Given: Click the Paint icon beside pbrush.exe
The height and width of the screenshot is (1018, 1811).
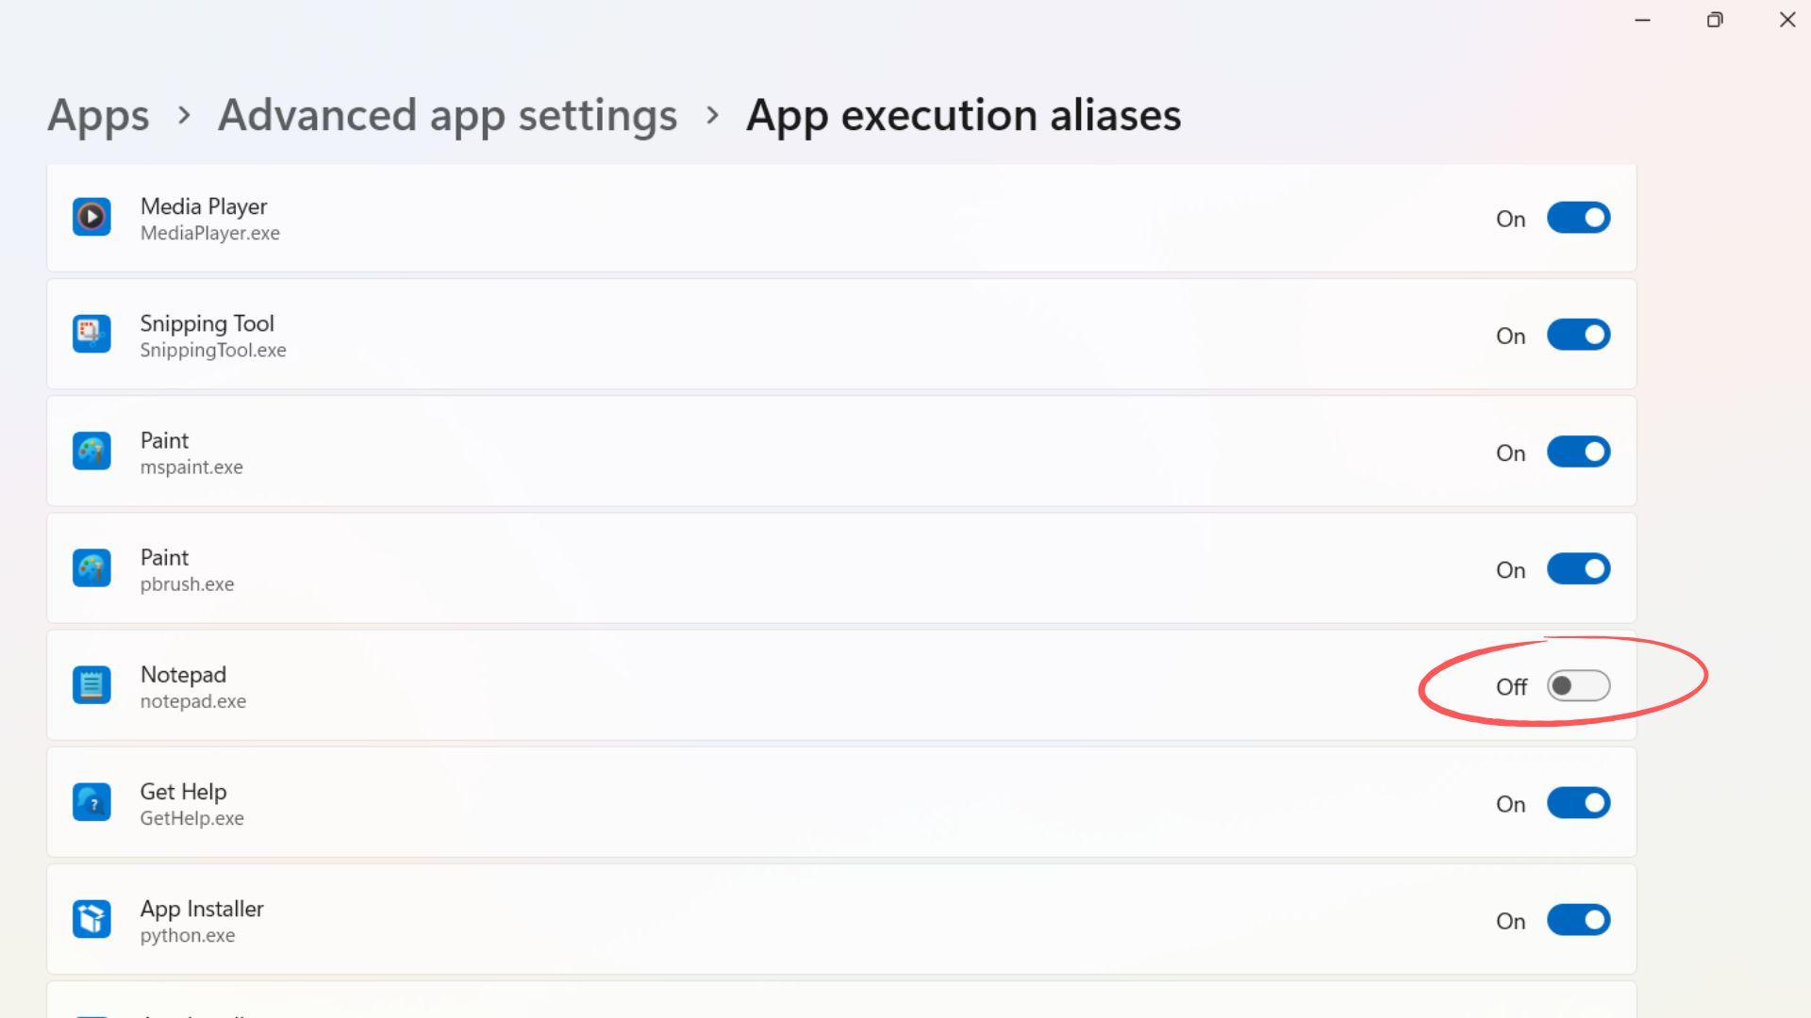Looking at the screenshot, I should click(x=91, y=568).
